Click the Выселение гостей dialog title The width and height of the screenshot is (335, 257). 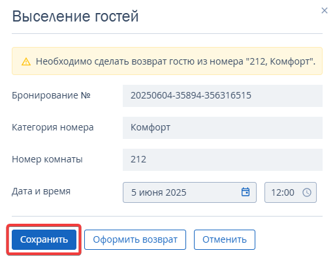pos(75,16)
